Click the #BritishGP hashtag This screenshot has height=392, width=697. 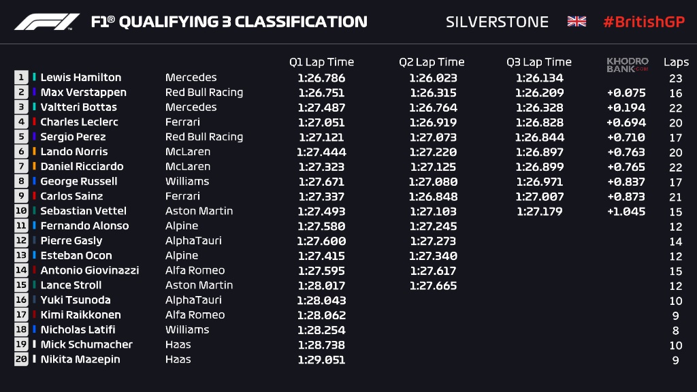pyautogui.click(x=644, y=22)
